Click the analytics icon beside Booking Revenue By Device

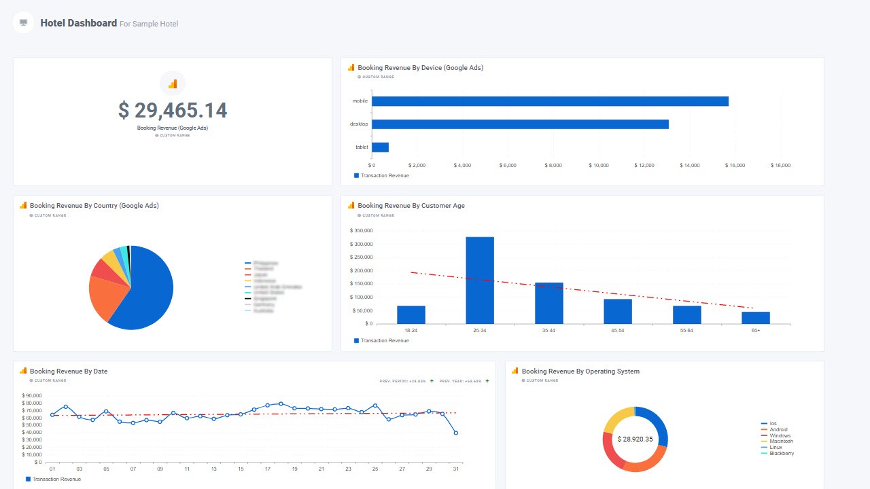(x=351, y=67)
